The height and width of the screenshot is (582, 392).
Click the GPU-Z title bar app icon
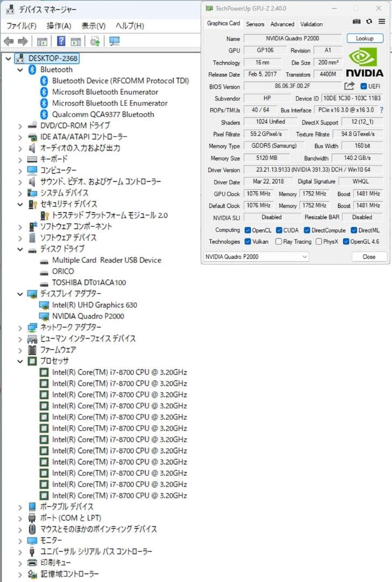tap(209, 8)
